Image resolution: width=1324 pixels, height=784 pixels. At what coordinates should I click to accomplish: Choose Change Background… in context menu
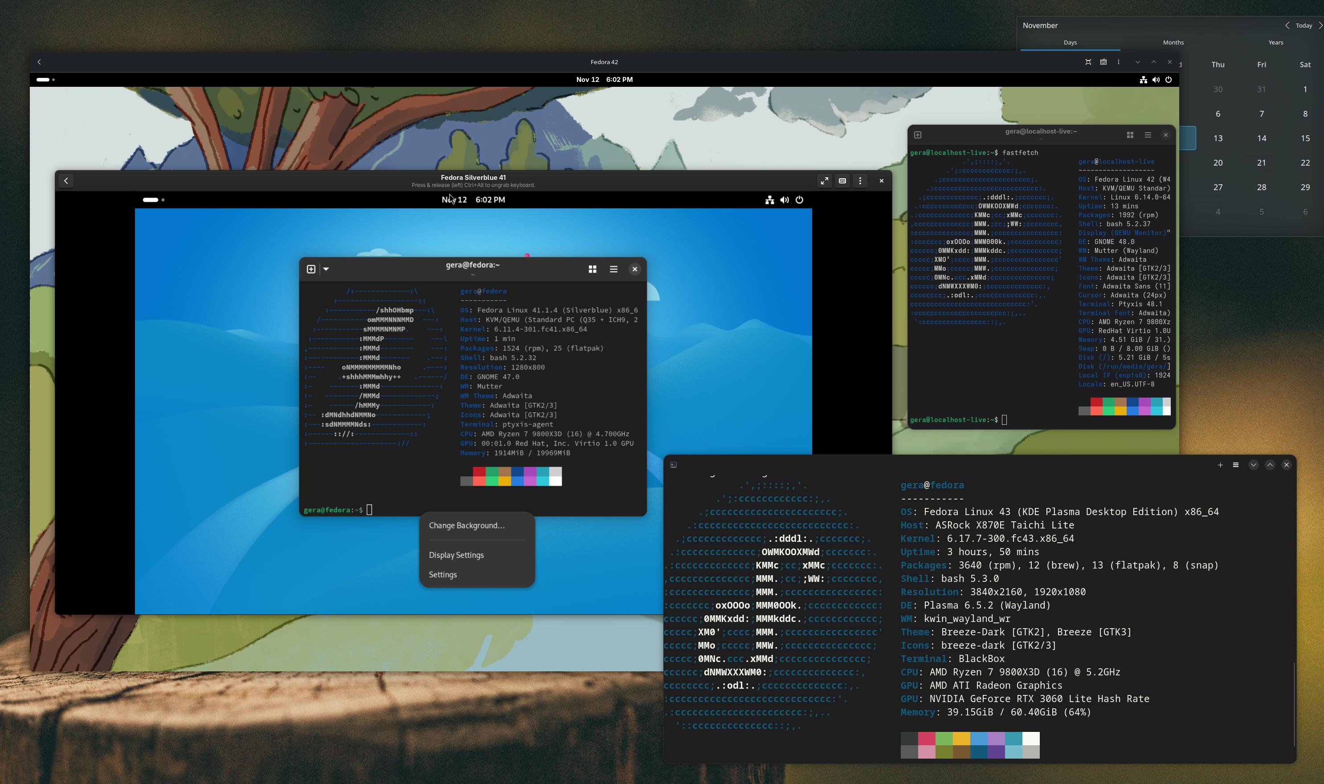pyautogui.click(x=466, y=525)
